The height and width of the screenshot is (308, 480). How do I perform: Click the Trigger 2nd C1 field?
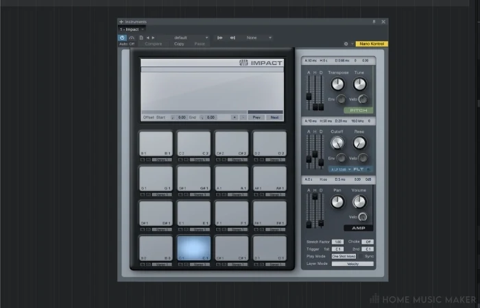tap(368, 249)
